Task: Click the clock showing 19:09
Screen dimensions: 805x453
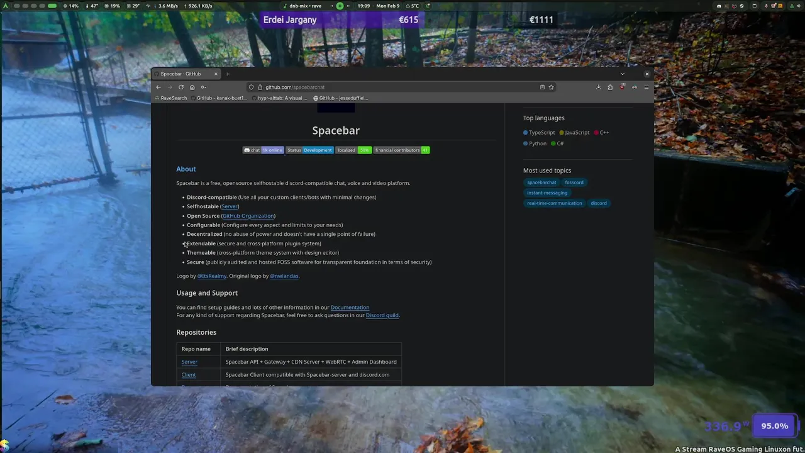Action: coord(364,6)
